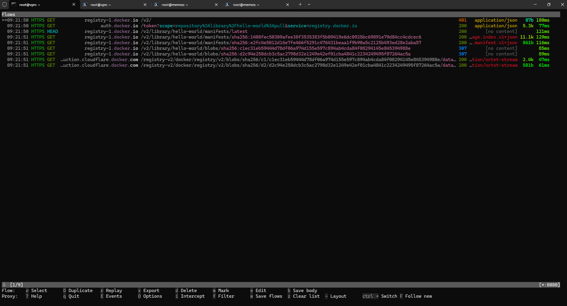
Task: Click the shield icon in title bar
Action: coord(4,4)
